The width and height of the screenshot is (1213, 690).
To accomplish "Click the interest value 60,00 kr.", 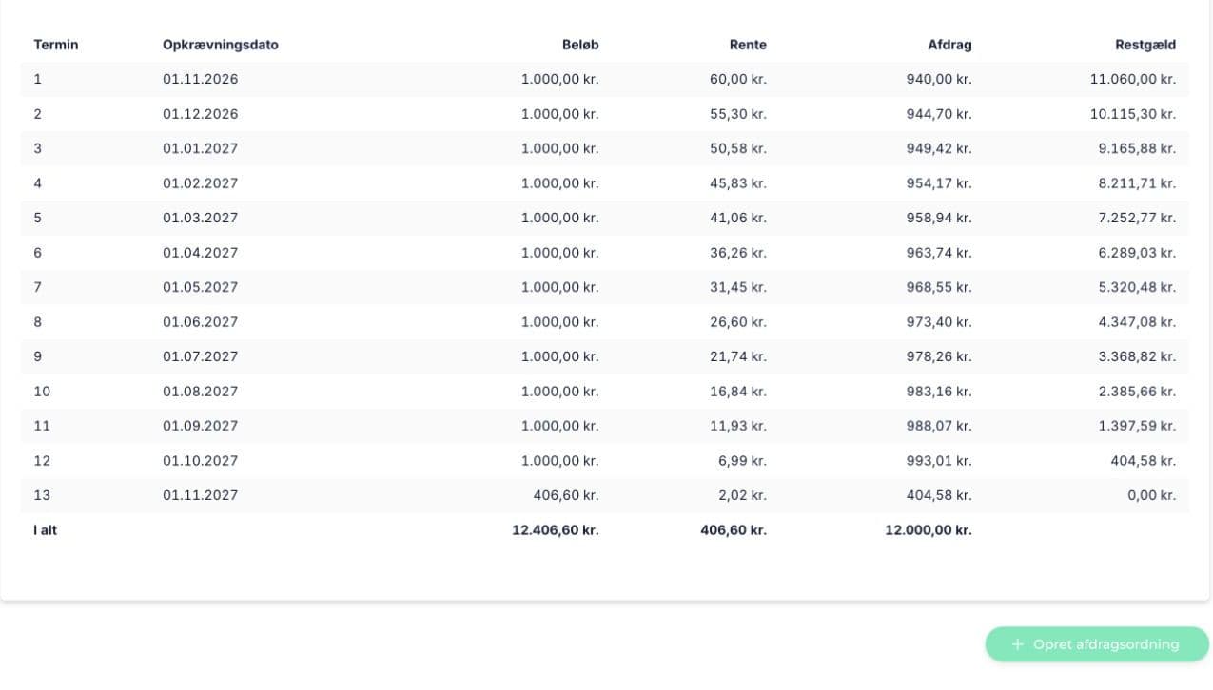I will (738, 79).
